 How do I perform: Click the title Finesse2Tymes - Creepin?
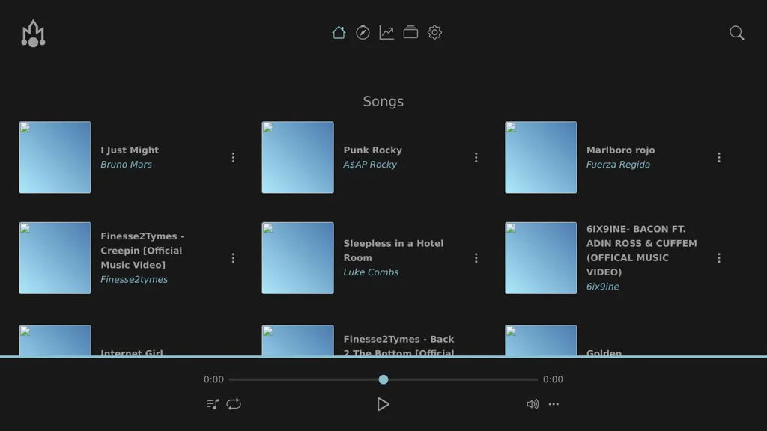click(x=142, y=251)
